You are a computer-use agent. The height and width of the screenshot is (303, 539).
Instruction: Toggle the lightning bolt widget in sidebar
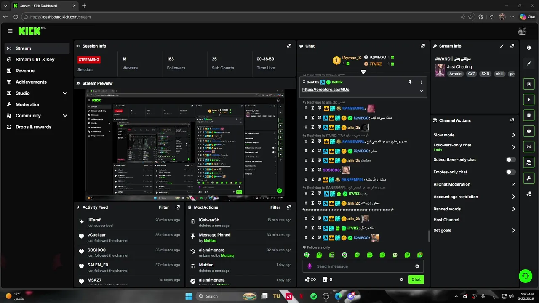(x=529, y=100)
